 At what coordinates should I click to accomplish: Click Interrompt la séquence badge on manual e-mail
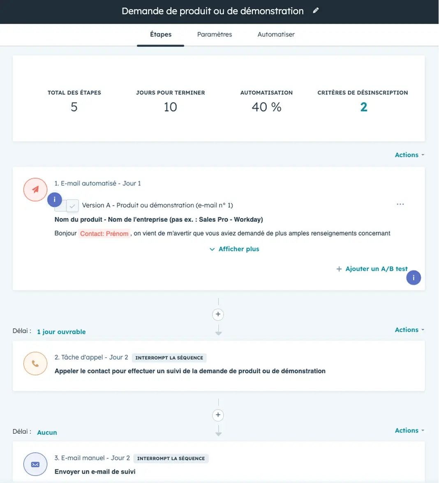pyautogui.click(x=171, y=458)
